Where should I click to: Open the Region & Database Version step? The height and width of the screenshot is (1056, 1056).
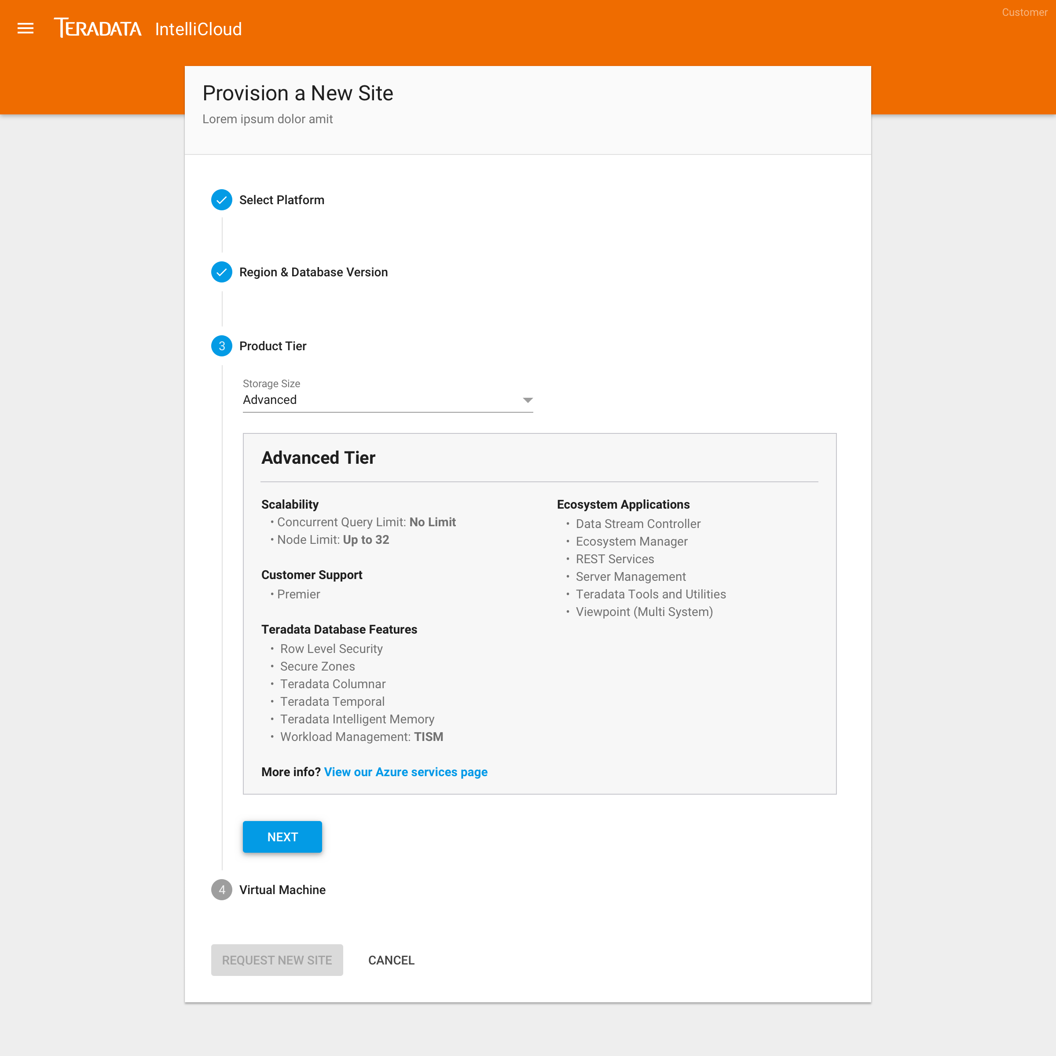click(x=313, y=272)
